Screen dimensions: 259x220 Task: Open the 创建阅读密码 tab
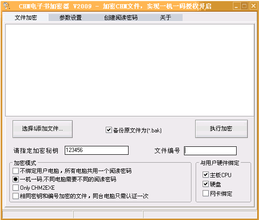click(x=121, y=18)
